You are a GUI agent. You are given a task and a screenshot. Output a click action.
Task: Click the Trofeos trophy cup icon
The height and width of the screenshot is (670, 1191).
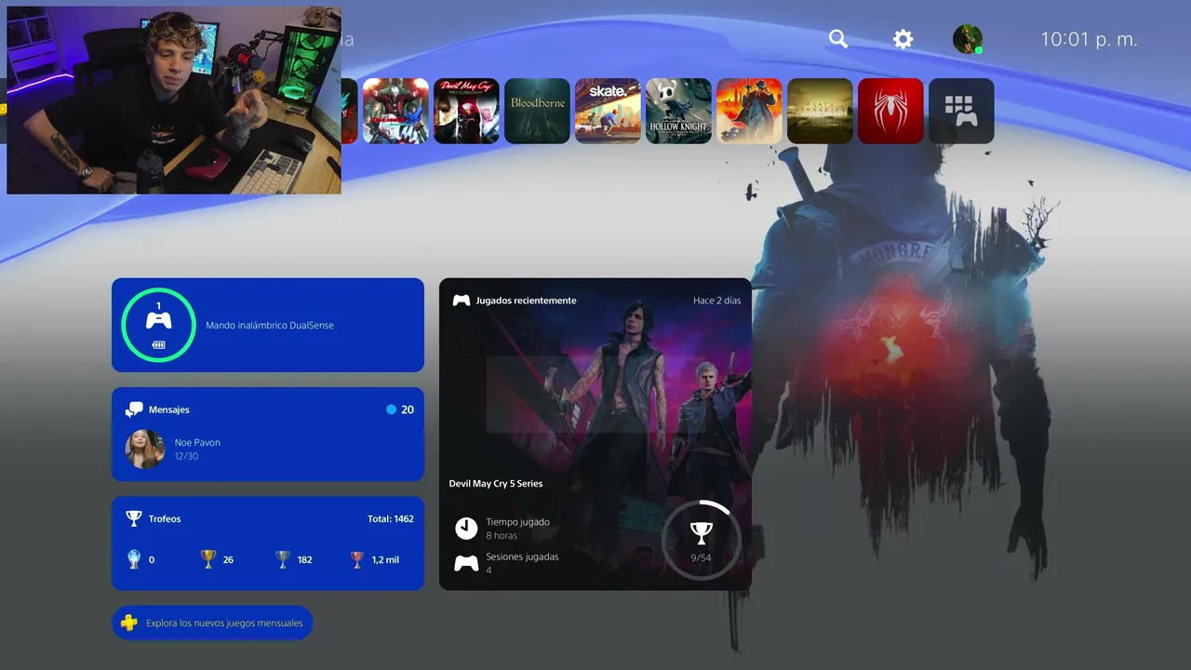click(x=134, y=518)
